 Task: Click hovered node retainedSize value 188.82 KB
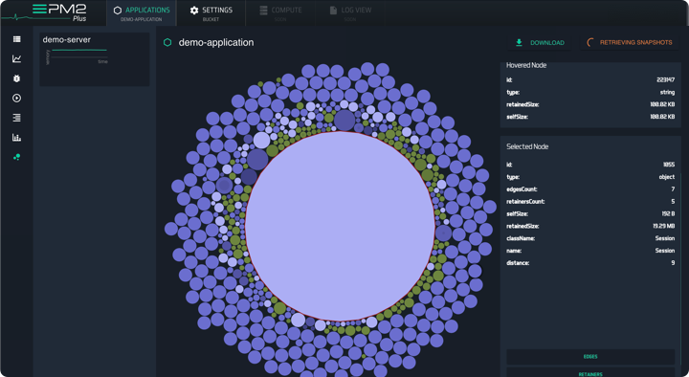pos(662,104)
